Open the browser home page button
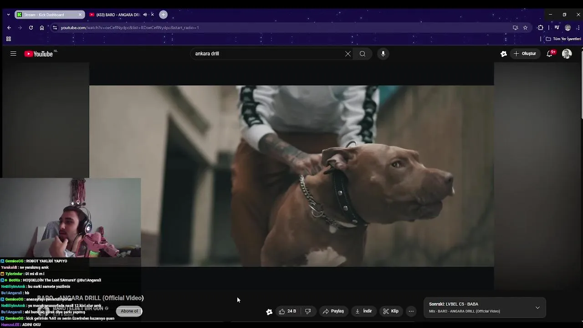 click(42, 28)
